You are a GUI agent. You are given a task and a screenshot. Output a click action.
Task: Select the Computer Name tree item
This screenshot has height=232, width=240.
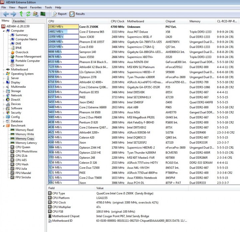26,39
